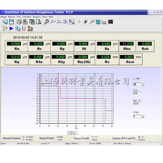Click the c: %Rt value field
Viewport: 163px width, 163px height.
[x=137, y=84]
